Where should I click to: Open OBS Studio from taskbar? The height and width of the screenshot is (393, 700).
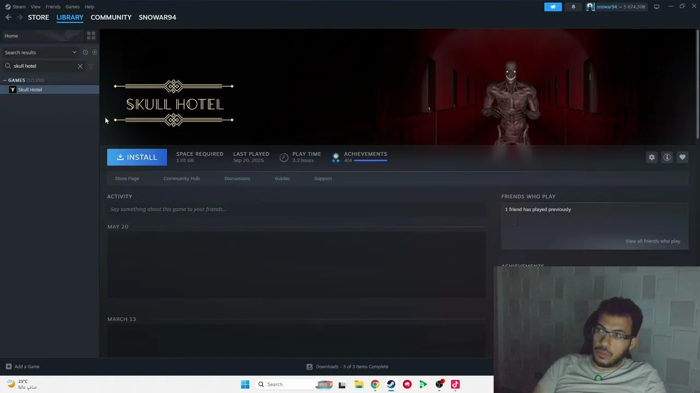[439, 384]
